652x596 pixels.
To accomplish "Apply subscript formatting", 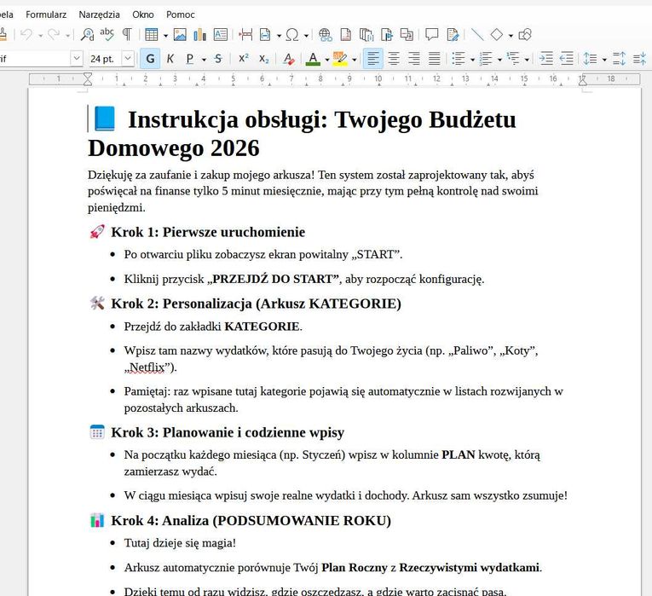I will 264,59.
